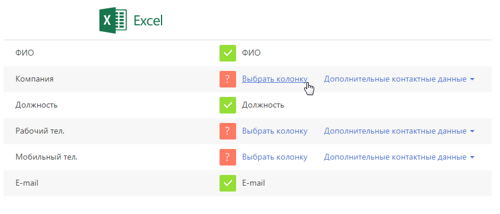500x214 pixels.
Task: Click the Excel logo icon
Action: pyautogui.click(x=113, y=21)
